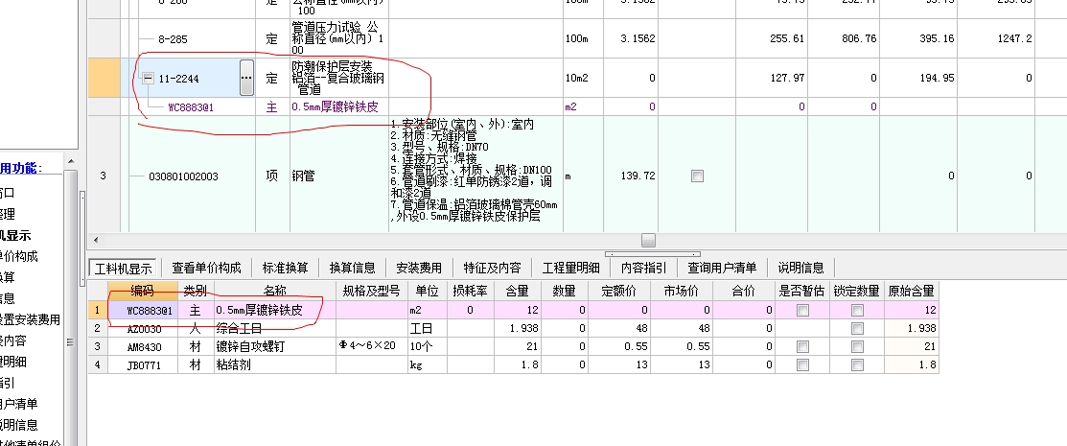
Task: Tick the checkbox in the 030801002003 钢管 row
Action: [x=697, y=176]
